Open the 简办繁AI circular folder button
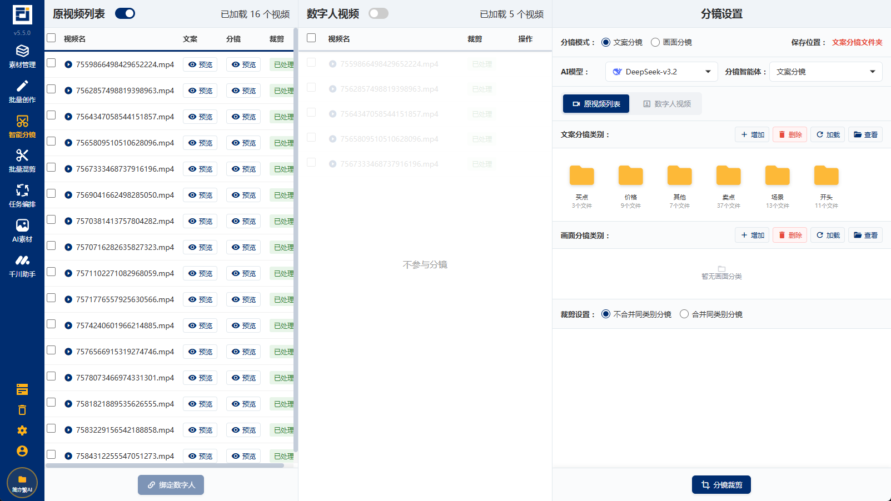891x501 pixels. [22, 482]
